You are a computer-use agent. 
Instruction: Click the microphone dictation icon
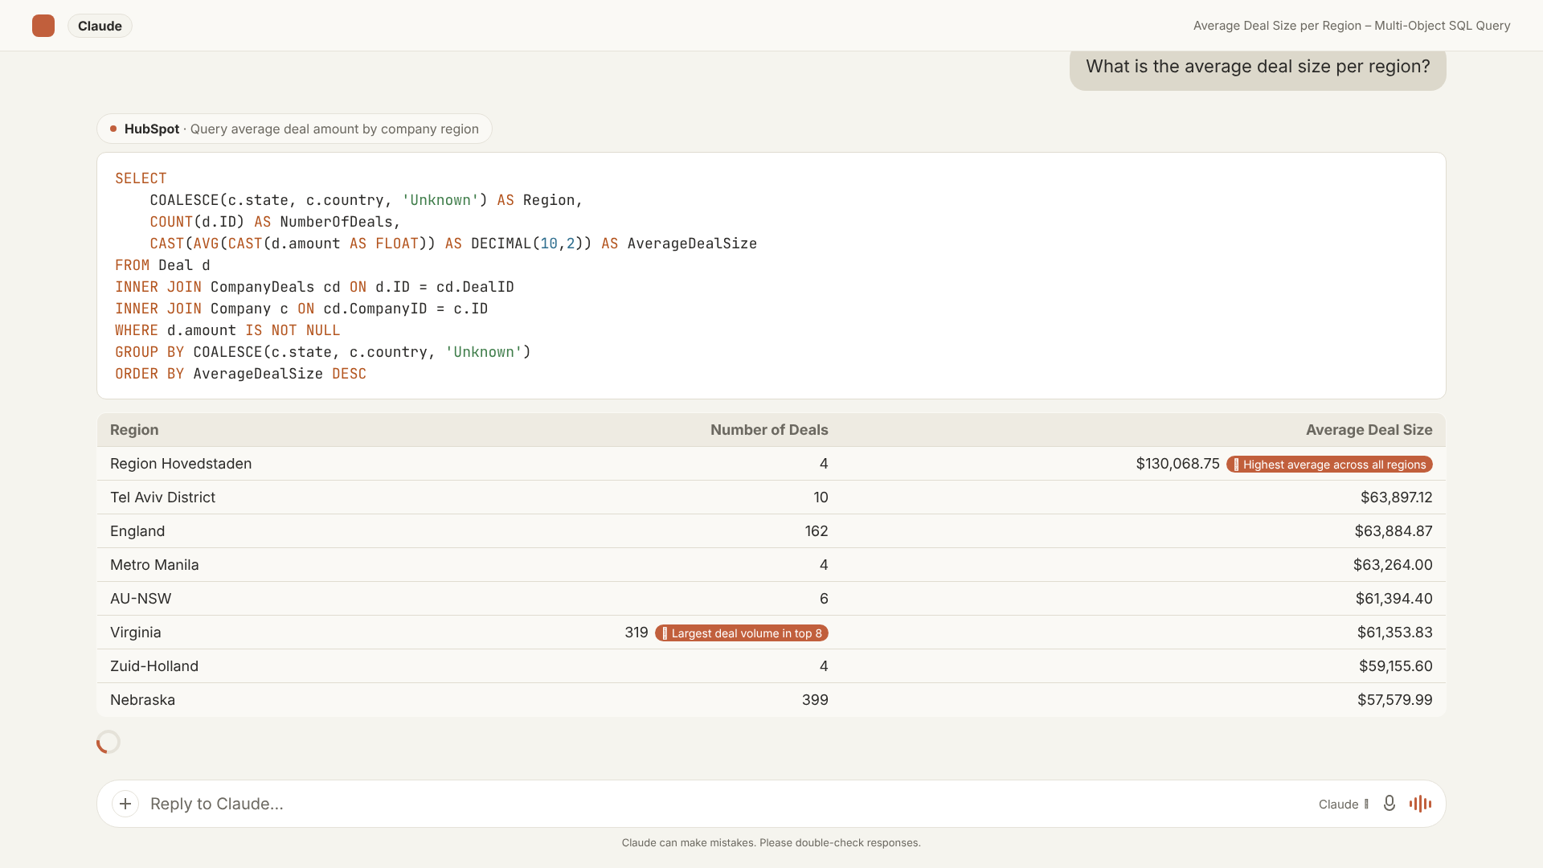pyautogui.click(x=1389, y=804)
